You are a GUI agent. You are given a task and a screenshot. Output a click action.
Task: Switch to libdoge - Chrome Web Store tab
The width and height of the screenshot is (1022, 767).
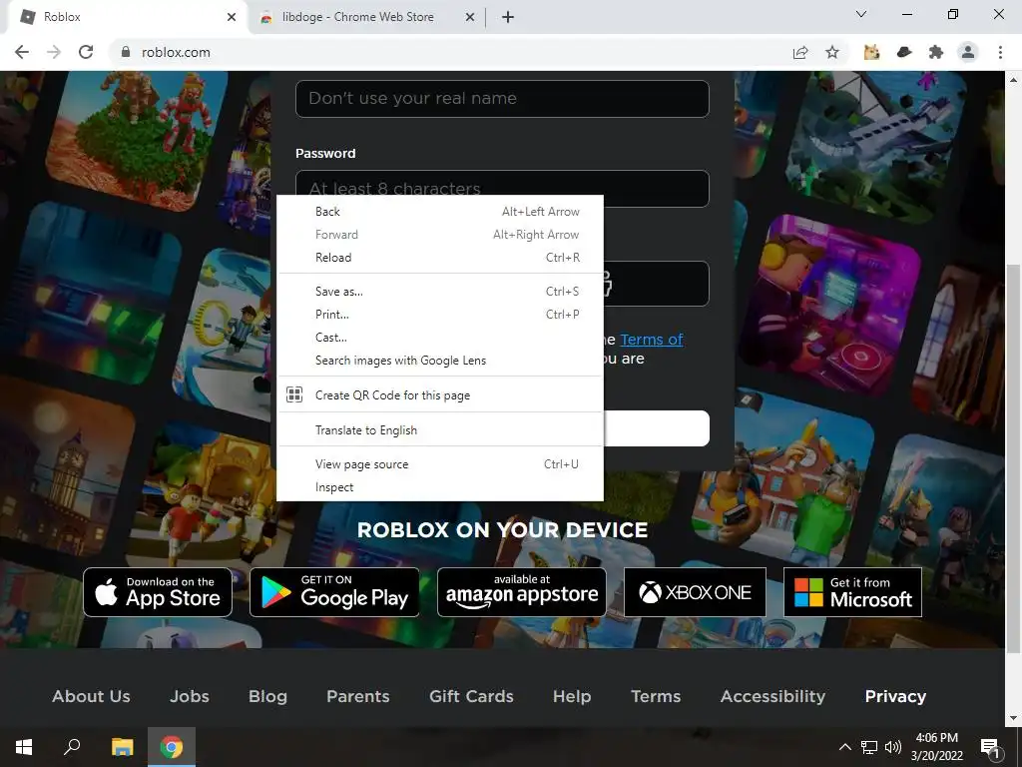click(x=366, y=17)
